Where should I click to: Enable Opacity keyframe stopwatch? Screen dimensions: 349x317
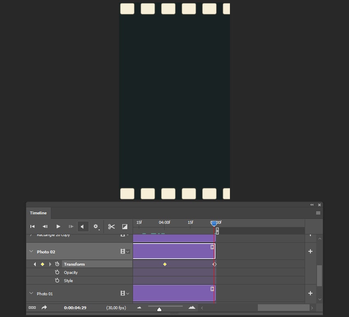(57, 273)
